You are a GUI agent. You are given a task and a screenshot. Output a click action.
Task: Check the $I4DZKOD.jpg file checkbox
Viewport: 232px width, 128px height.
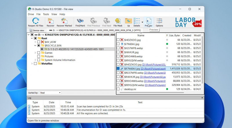[118, 40]
